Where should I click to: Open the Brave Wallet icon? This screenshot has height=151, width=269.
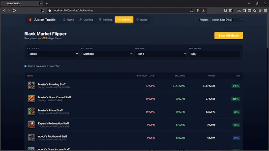click(x=249, y=11)
